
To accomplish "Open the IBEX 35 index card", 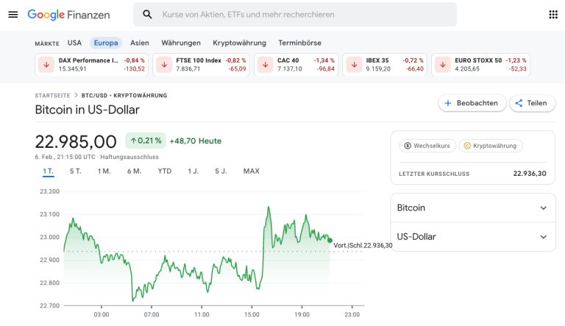I will coord(385,65).
